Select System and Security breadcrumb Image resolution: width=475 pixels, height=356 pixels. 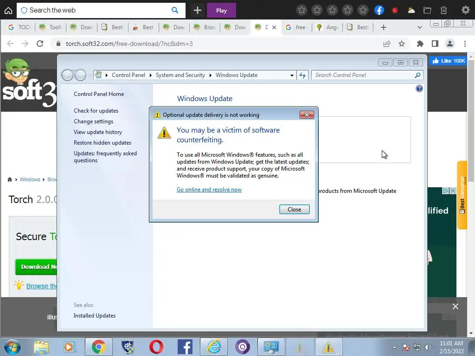pyautogui.click(x=180, y=75)
